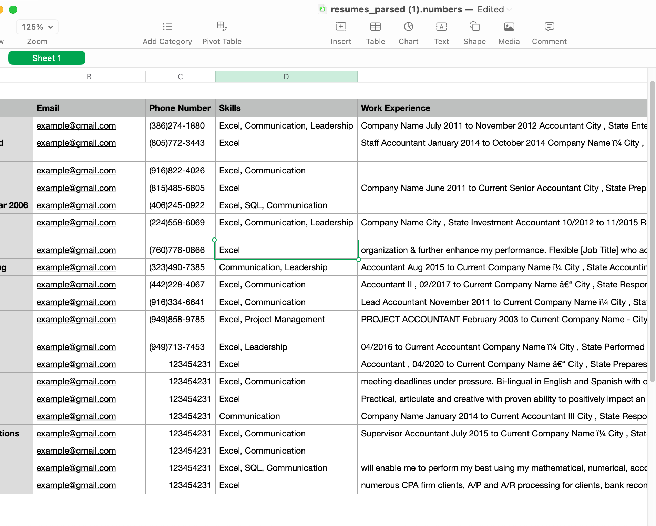Click the Pivot Table icon

click(222, 27)
